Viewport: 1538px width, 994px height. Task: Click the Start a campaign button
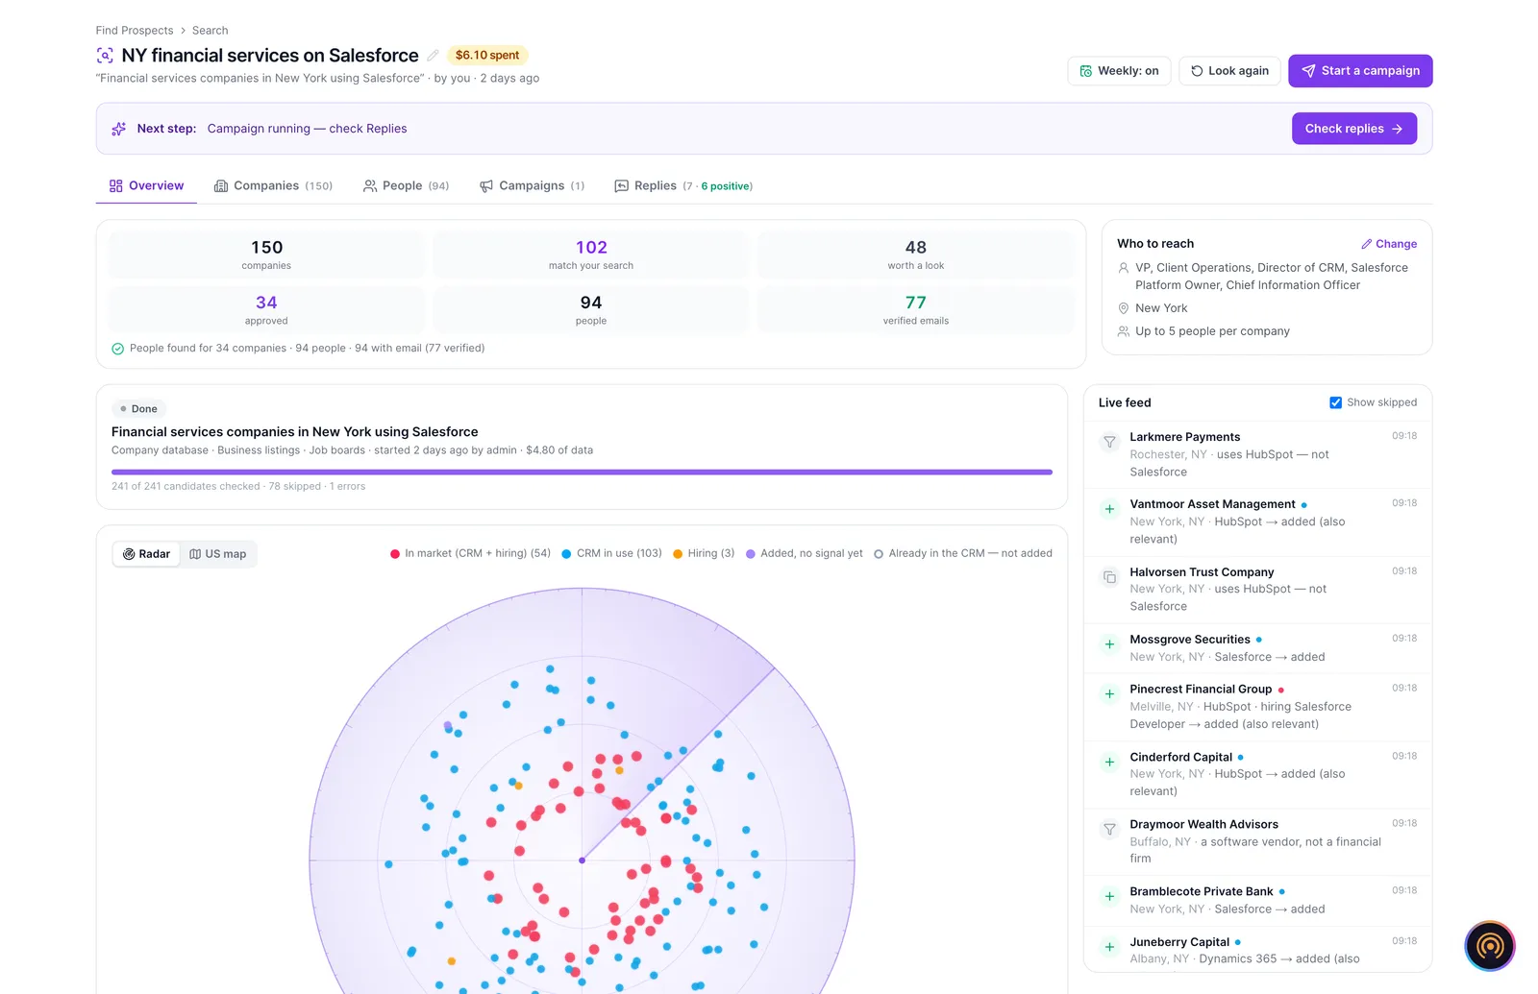coord(1360,71)
